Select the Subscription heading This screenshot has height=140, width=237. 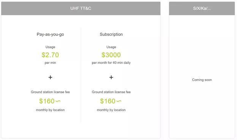(x=111, y=34)
